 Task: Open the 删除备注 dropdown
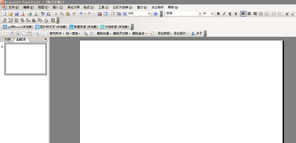coord(139,34)
